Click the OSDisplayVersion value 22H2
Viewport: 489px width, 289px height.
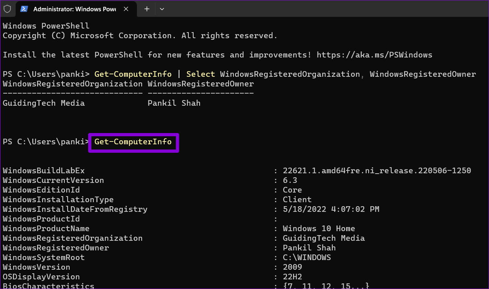pos(292,277)
